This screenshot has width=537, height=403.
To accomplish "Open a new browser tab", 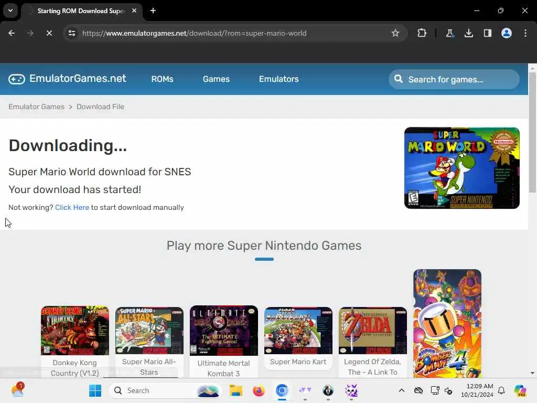I will click(153, 10).
